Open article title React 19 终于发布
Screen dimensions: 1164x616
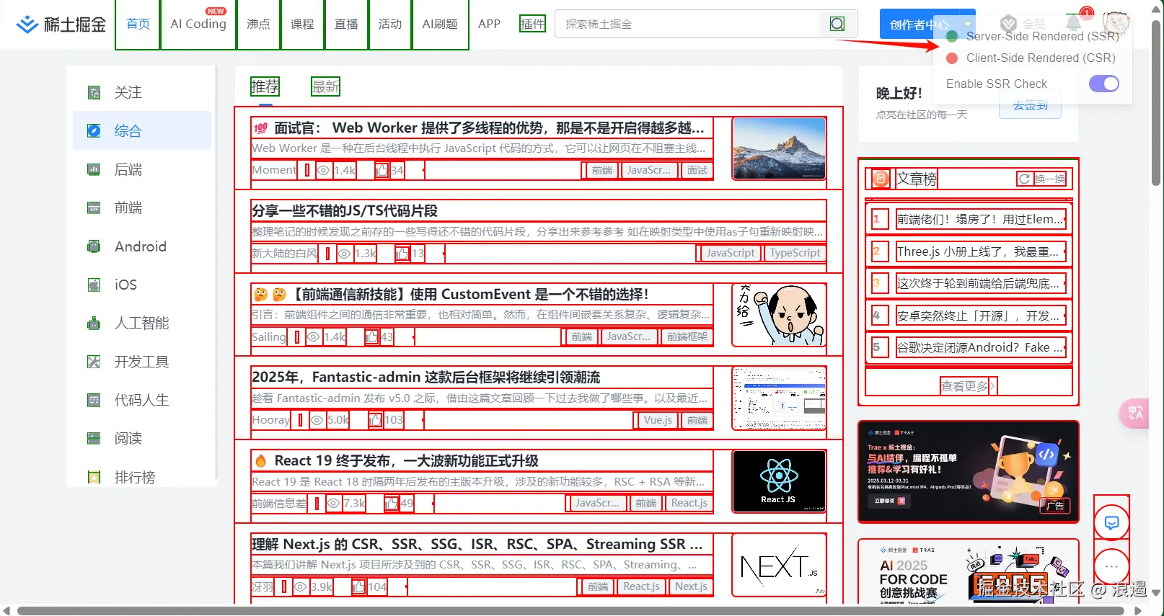pos(407,460)
